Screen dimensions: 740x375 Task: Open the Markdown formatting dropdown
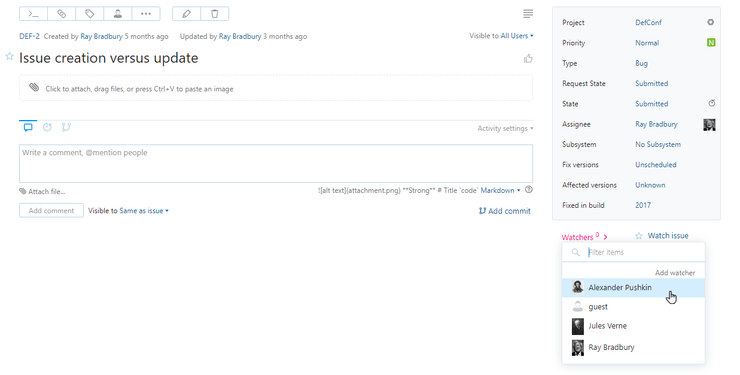(x=498, y=190)
